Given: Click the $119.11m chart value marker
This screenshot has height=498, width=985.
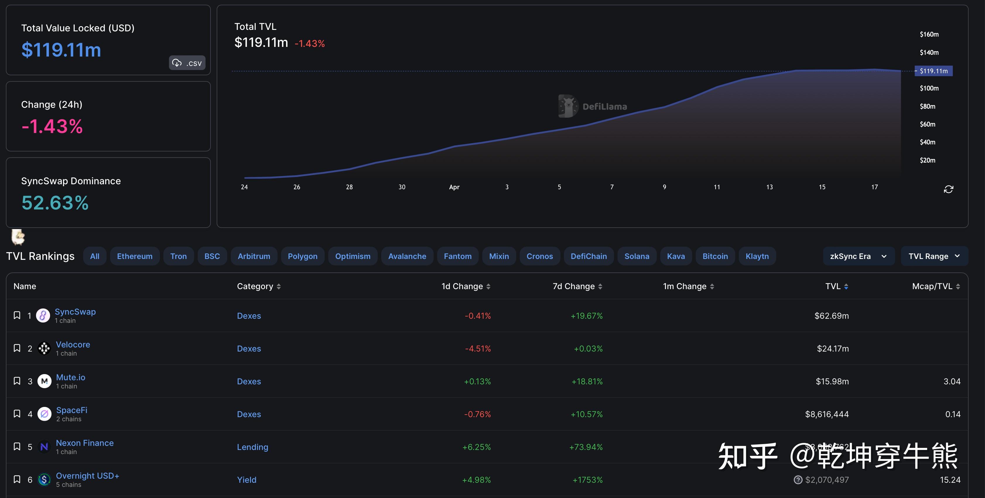Looking at the screenshot, I should point(933,71).
